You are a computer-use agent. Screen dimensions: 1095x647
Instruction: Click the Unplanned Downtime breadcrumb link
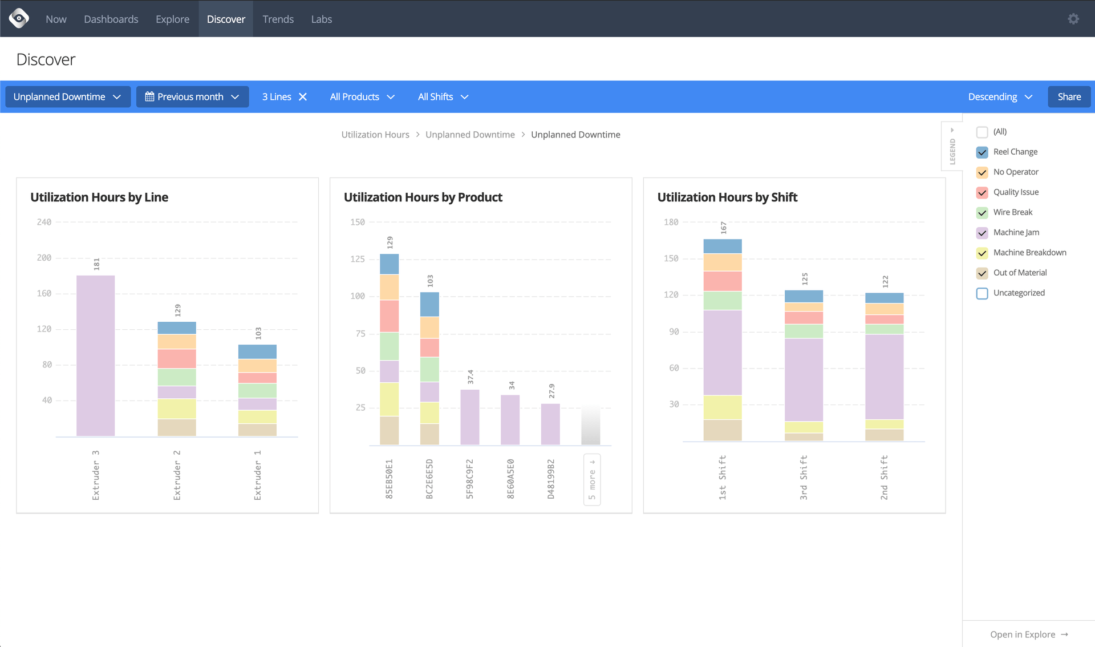tap(470, 134)
